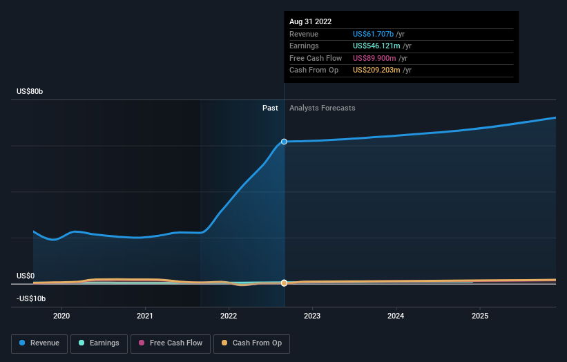Screen dimensions: 567x362
Task: Click the Analysts Forecasts label
Action: pyautogui.click(x=323, y=108)
